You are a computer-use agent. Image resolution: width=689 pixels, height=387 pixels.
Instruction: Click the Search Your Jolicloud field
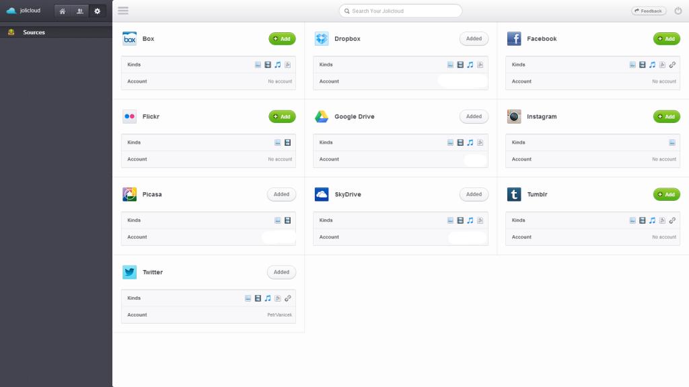click(400, 11)
